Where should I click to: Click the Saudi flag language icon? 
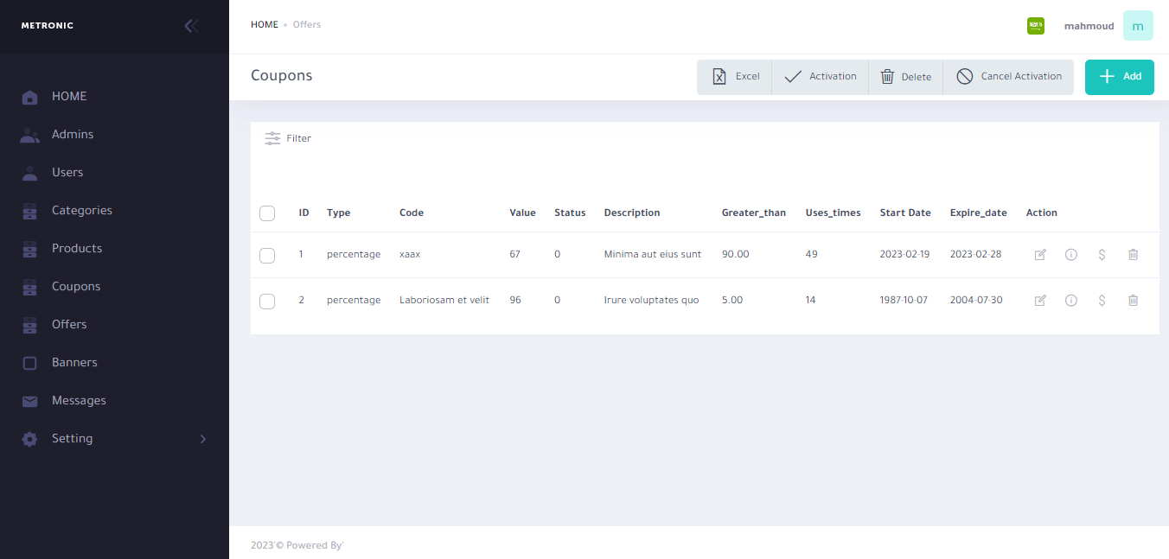click(x=1036, y=26)
